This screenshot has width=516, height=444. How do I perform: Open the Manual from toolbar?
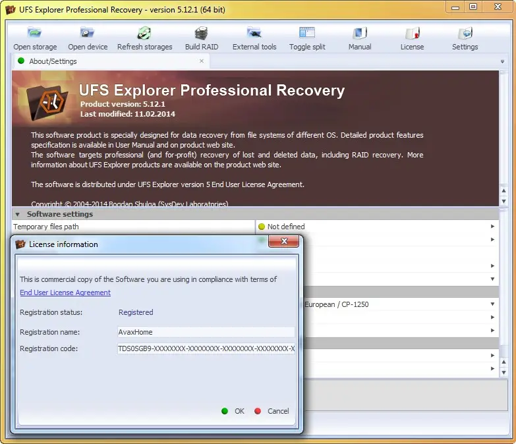[360, 33]
